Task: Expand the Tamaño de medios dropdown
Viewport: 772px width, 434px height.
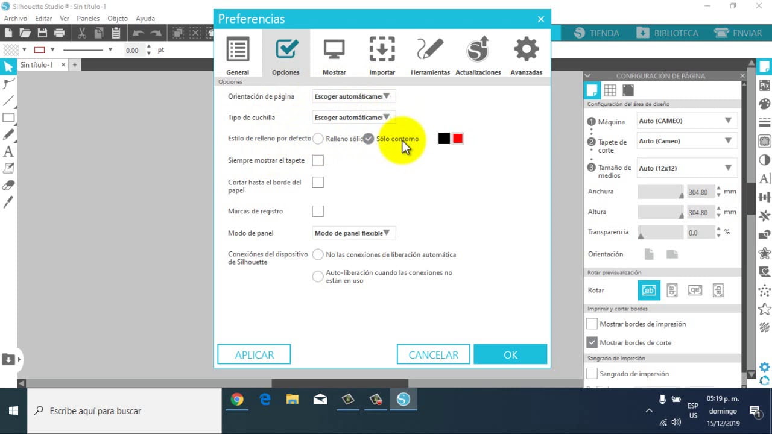Action: [686, 168]
